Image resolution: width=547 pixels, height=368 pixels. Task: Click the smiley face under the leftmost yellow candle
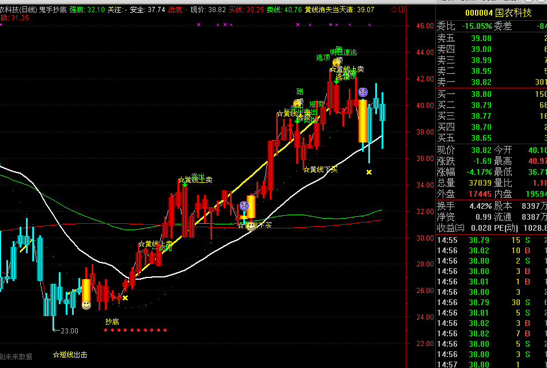[x=86, y=305]
